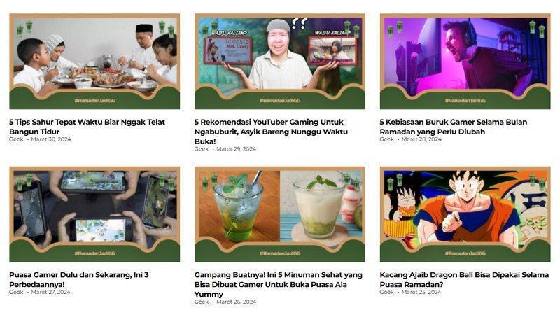
Task: Open the healthy drinks thumbnail
Action: 279,214
